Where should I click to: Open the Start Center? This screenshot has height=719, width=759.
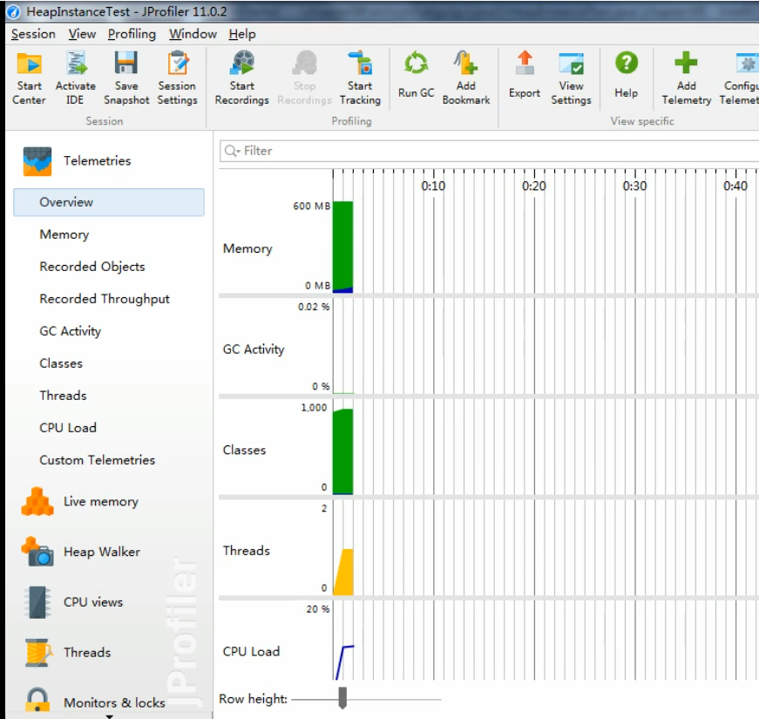coord(29,78)
